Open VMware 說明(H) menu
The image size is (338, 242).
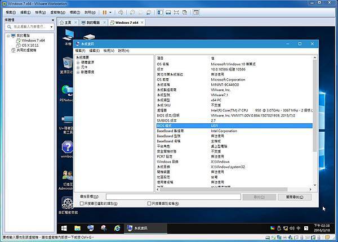(x=90, y=12)
